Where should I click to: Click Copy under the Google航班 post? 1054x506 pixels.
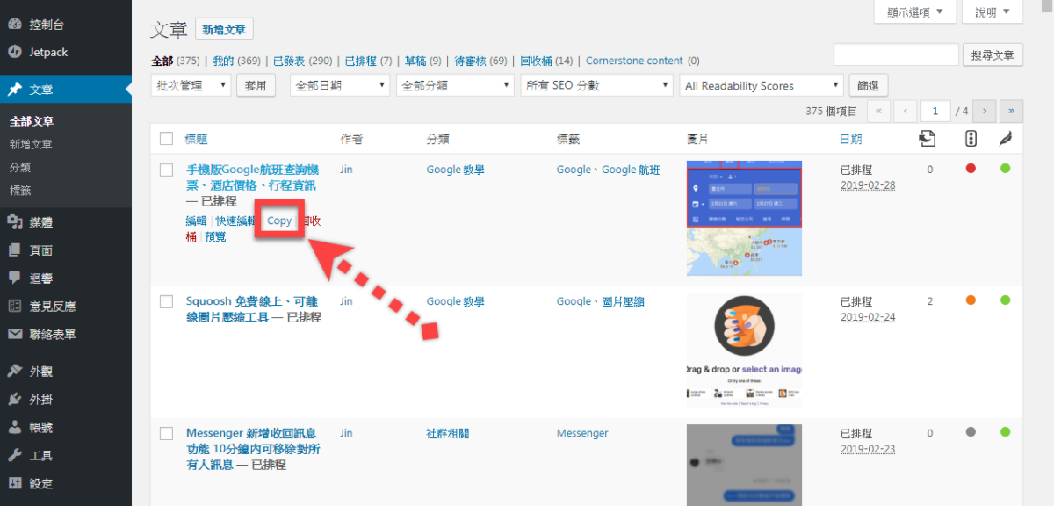[x=279, y=220]
